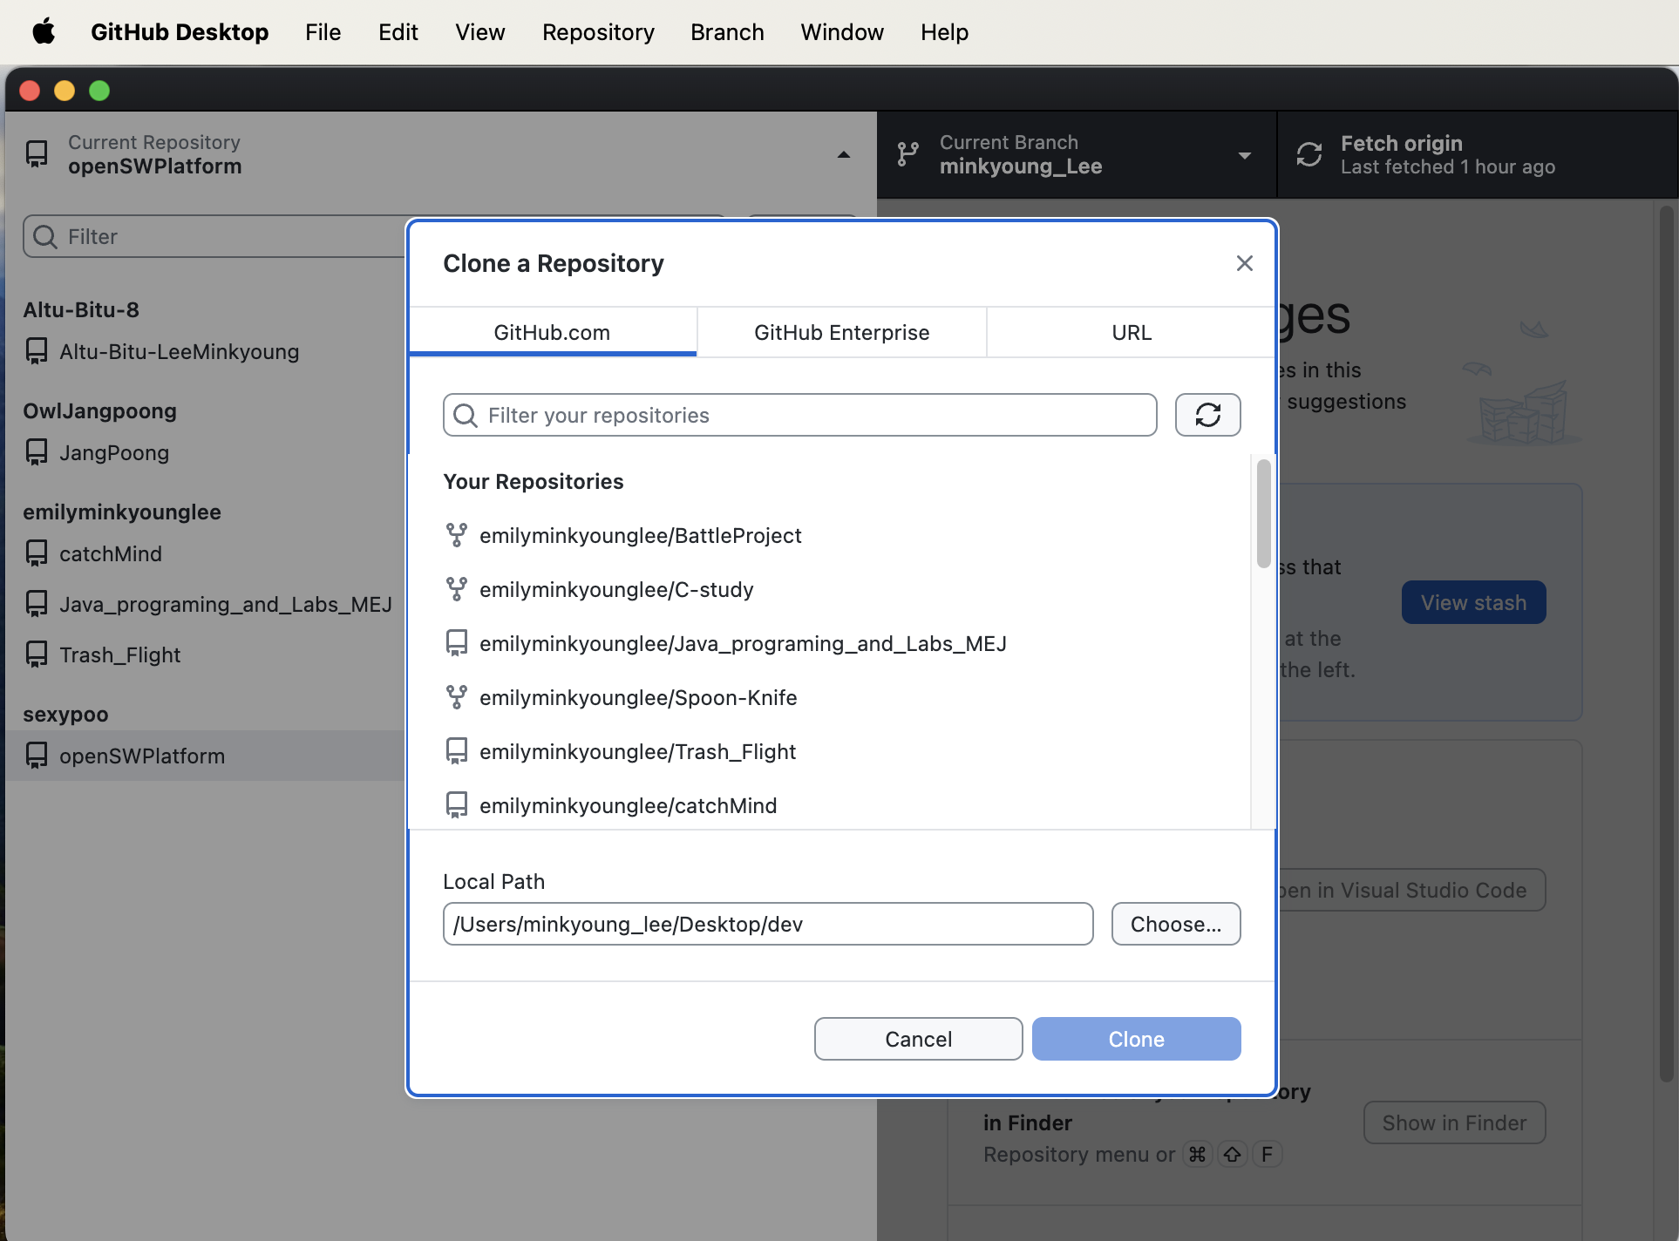1679x1241 pixels.
Task: Click the fork icon beside emilyminkyounglee/BattleProject
Action: (x=456, y=535)
